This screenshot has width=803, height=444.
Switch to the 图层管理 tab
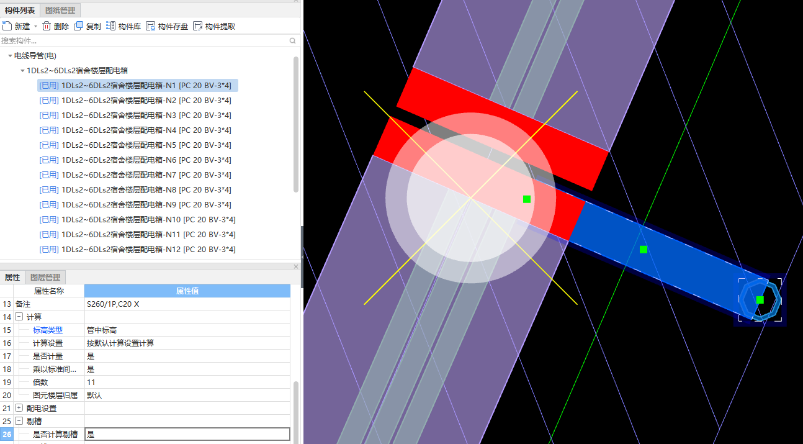pos(45,278)
